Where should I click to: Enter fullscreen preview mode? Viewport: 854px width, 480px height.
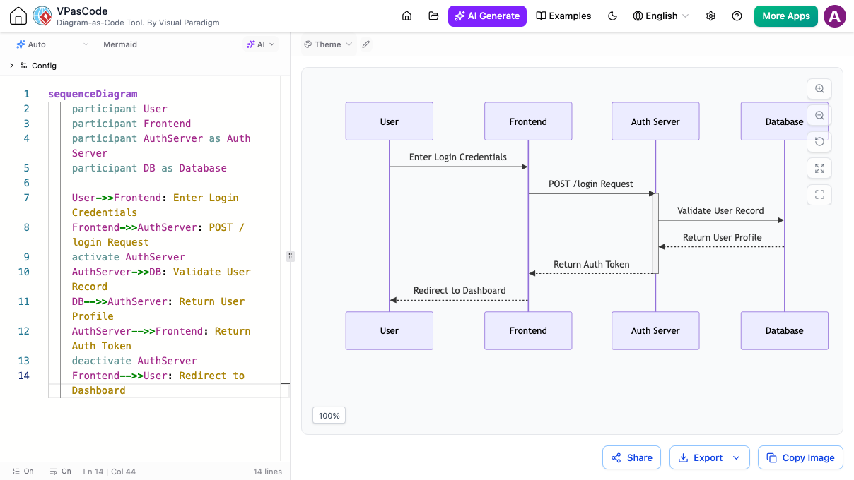(x=819, y=195)
